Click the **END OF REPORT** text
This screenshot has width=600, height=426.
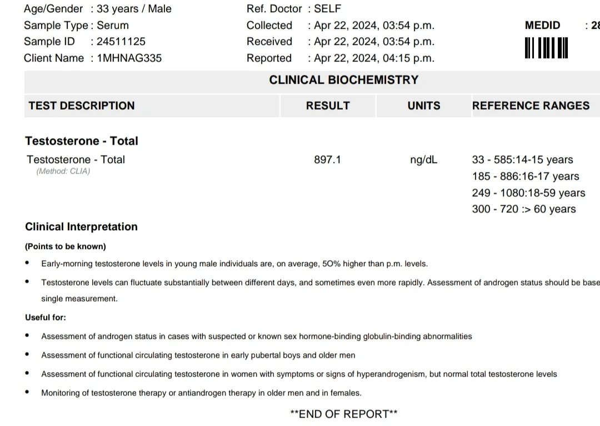point(344,414)
